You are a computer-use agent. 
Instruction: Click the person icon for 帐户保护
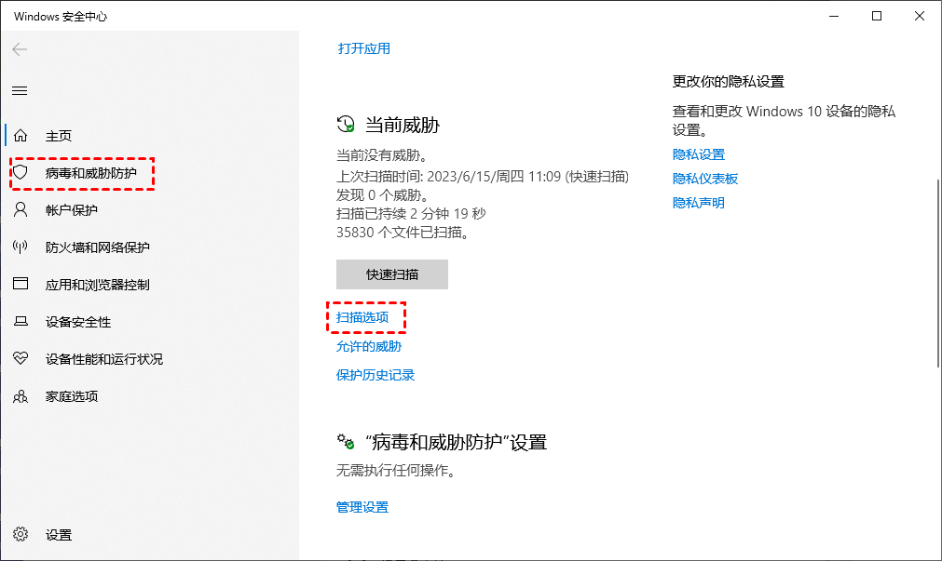(x=20, y=210)
